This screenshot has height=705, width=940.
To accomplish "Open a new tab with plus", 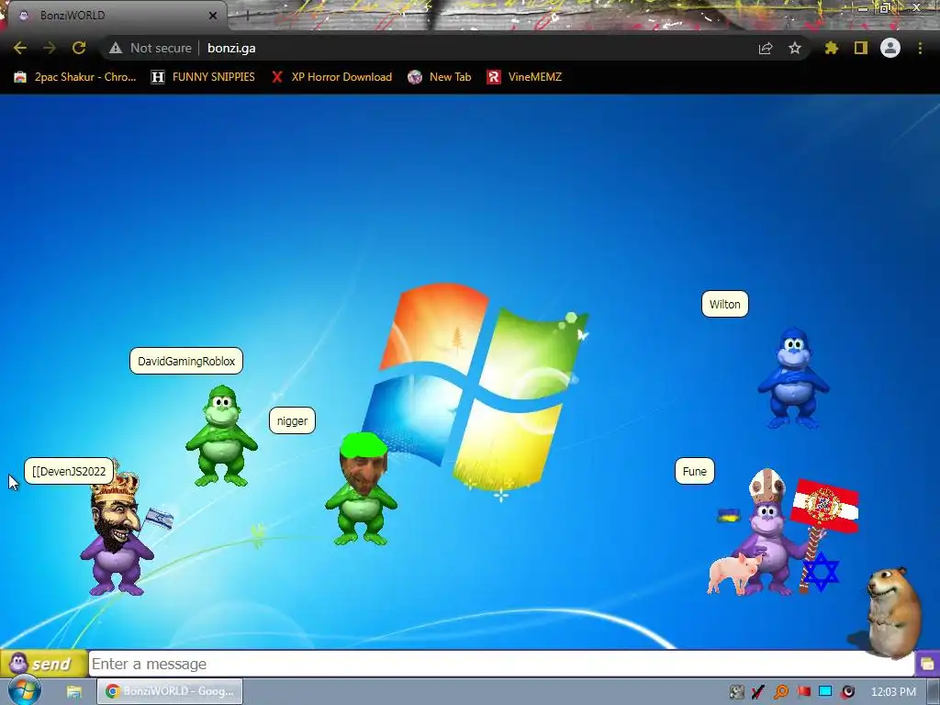I will 246,16.
